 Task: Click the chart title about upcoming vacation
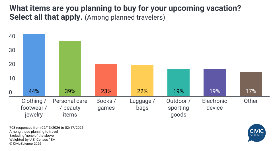(x=125, y=8)
